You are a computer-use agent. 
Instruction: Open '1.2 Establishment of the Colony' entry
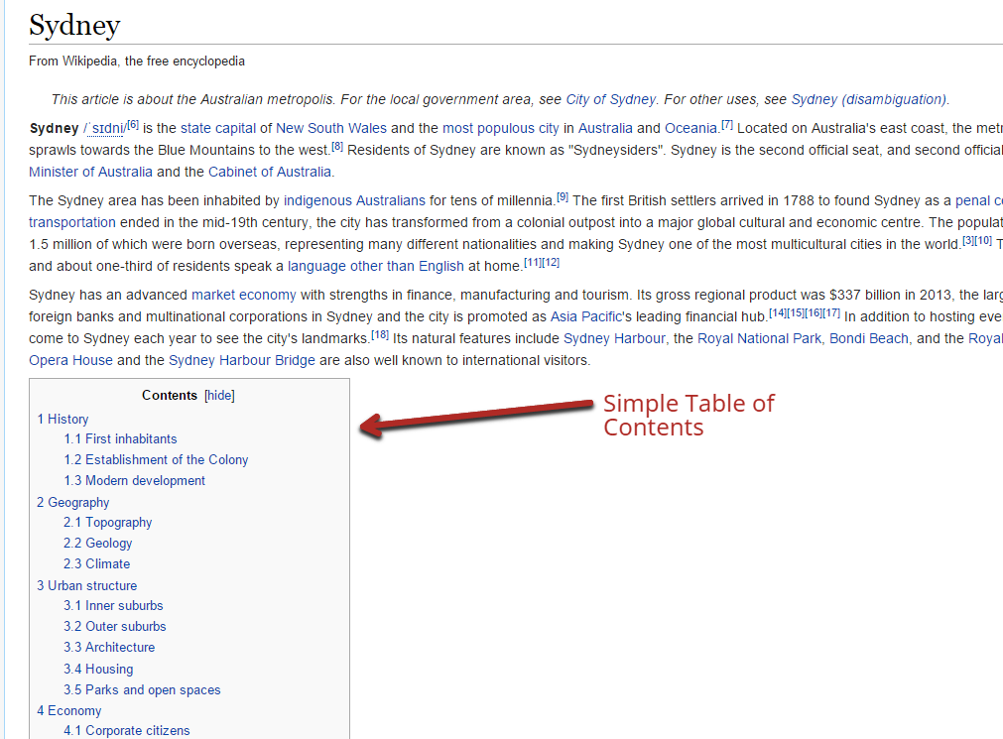tap(156, 459)
